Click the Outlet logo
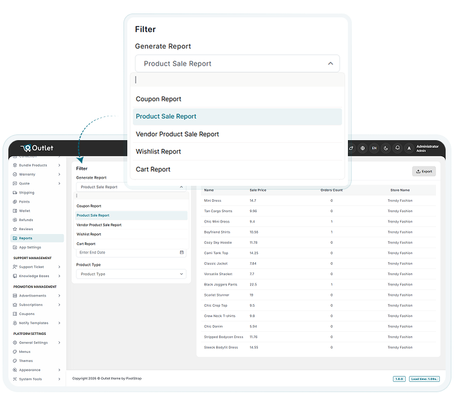 pos(37,148)
